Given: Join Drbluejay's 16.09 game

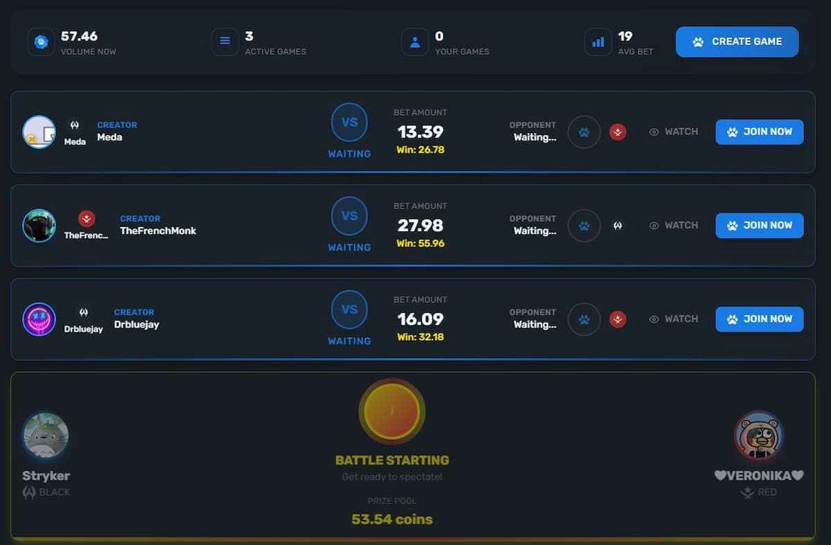Looking at the screenshot, I should [759, 319].
